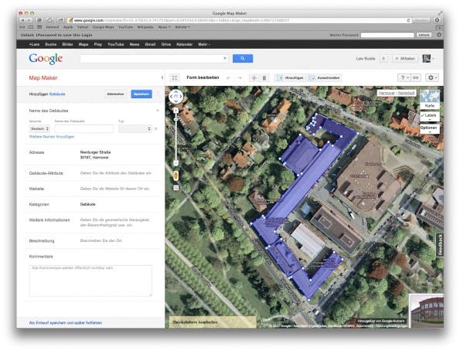The image size is (460, 351).
Task: Open the Feedback side tab
Action: pos(440,244)
